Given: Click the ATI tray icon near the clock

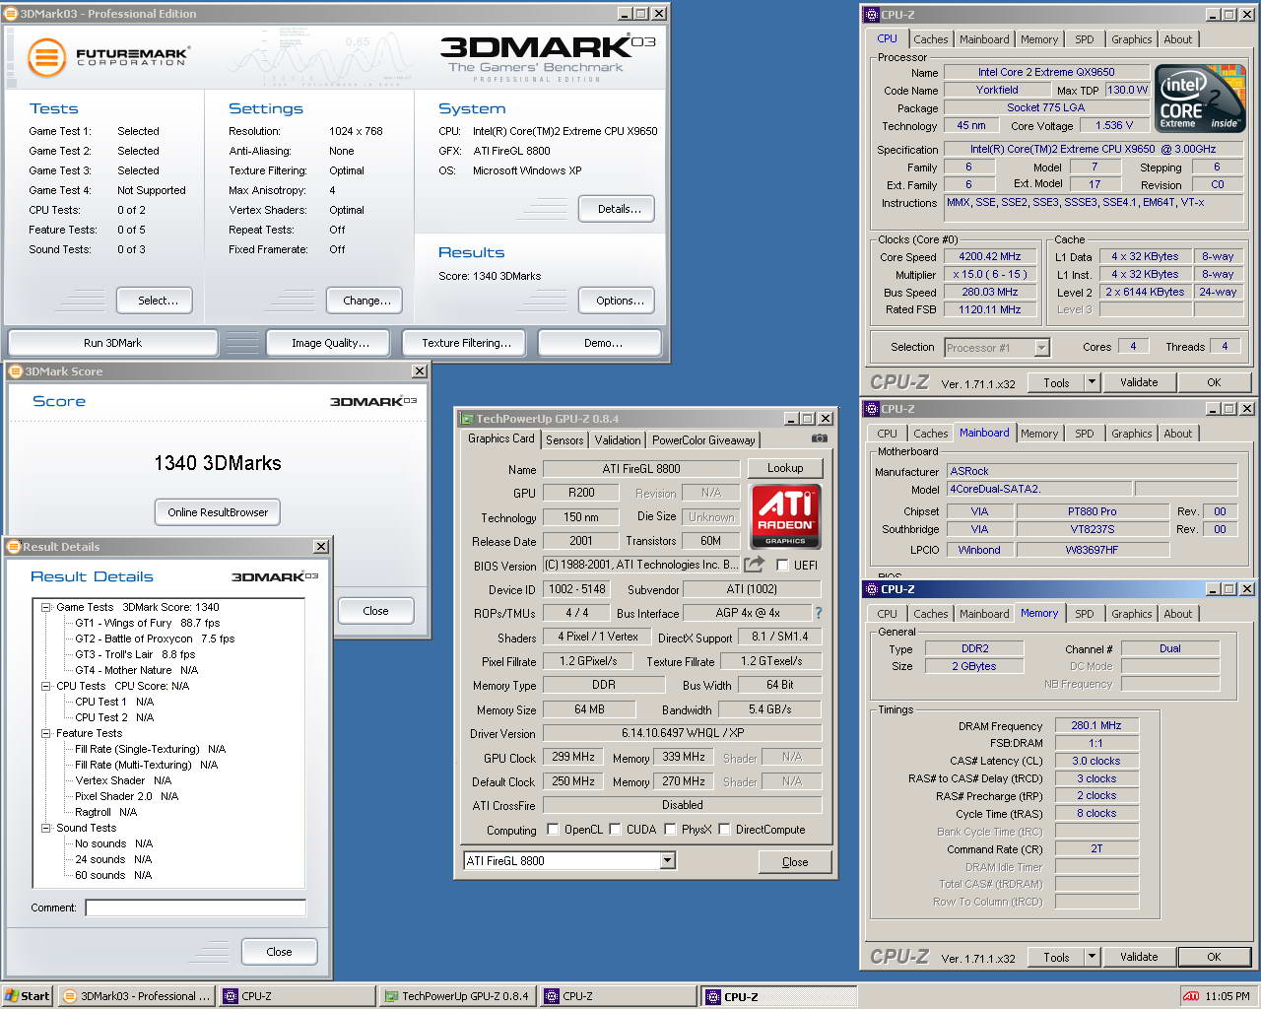Looking at the screenshot, I should [1191, 996].
